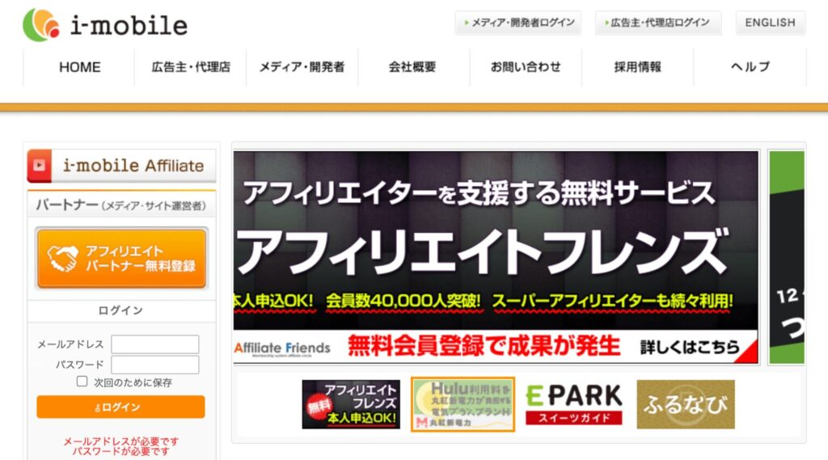Focus the パスワード input field
This screenshot has width=828, height=460.
154,365
